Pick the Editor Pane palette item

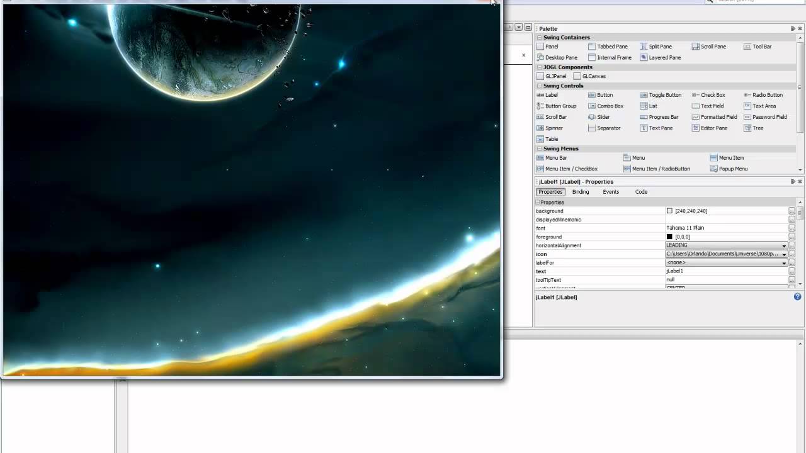(709, 128)
